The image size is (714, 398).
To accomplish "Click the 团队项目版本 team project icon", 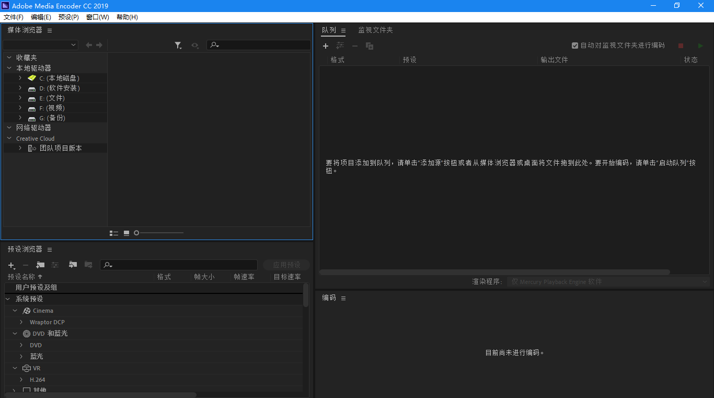I will (x=32, y=148).
